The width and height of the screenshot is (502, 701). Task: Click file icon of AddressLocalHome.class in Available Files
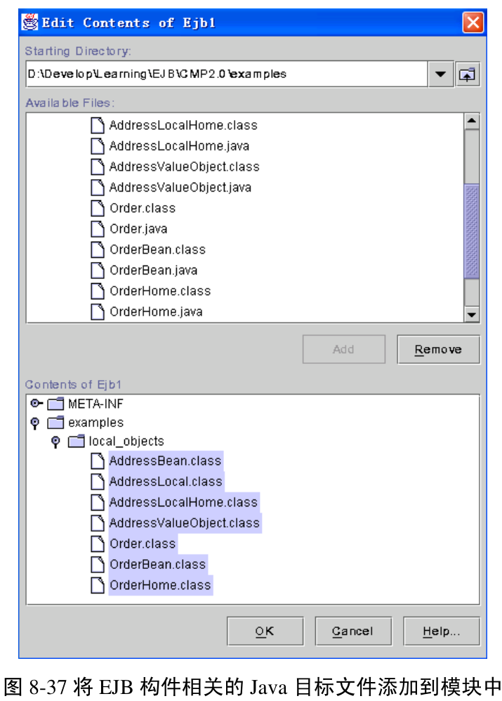tap(98, 125)
